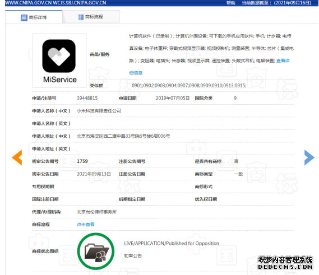The height and width of the screenshot is (275, 319).
Task: Click the 商标形式 field label
Action: point(204,187)
